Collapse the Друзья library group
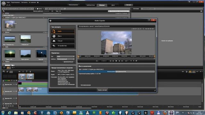The height and width of the screenshot is (115, 205). pos(4,32)
